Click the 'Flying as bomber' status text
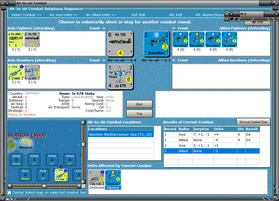 point(22,115)
